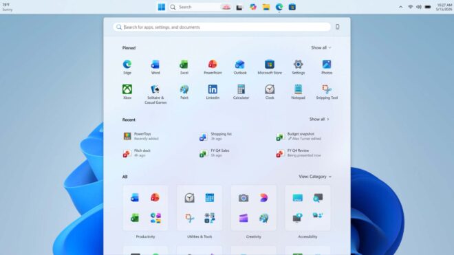Show all Recent items

point(319,119)
